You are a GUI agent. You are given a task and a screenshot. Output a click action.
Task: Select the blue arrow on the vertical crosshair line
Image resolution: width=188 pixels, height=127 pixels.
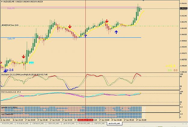(85, 35)
